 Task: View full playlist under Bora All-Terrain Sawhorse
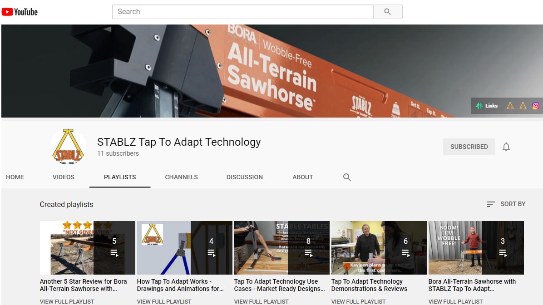tap(455, 301)
